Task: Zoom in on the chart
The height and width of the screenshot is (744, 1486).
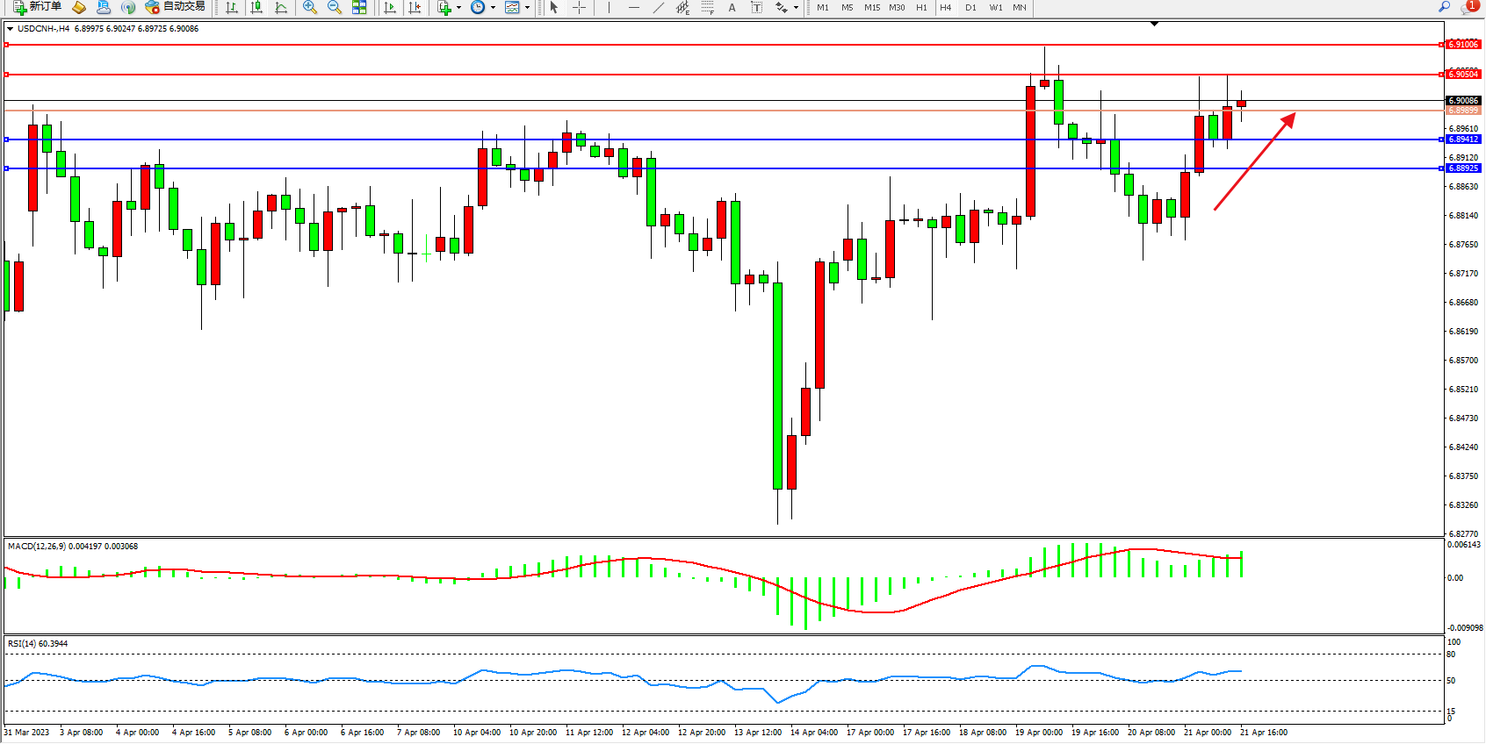Action: coord(310,7)
